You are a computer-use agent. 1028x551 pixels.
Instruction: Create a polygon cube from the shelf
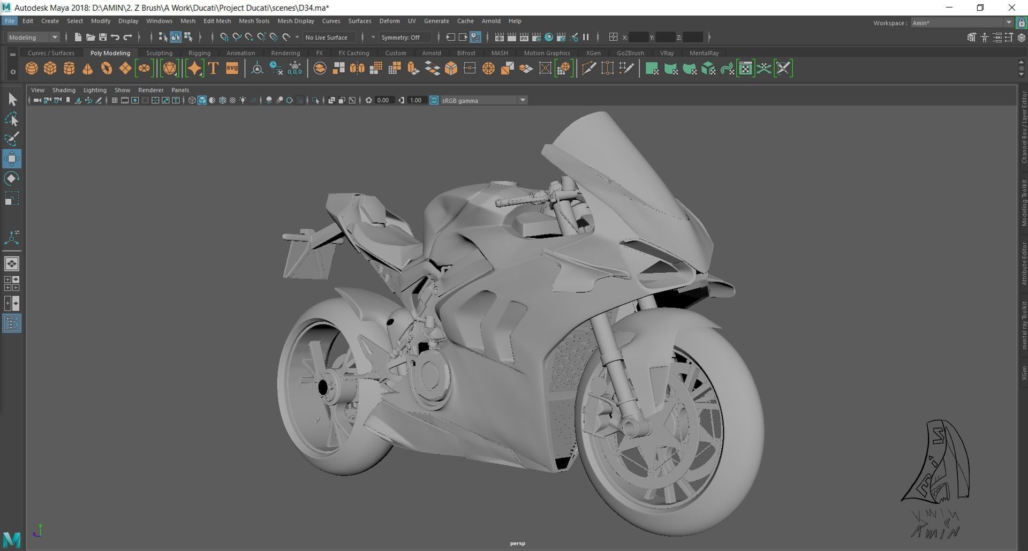[50, 69]
